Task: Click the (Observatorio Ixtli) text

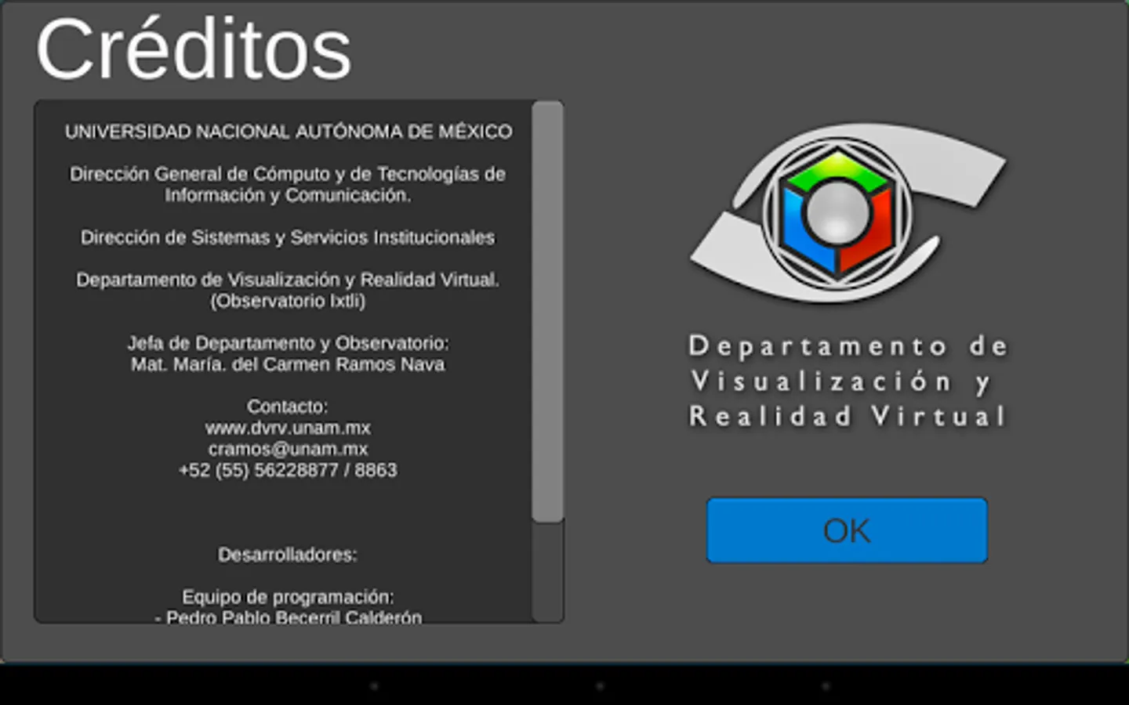Action: (288, 301)
